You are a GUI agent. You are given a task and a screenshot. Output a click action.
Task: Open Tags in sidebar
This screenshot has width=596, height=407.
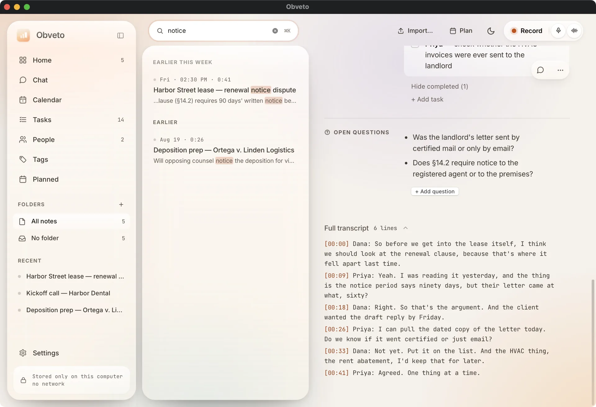71,159
